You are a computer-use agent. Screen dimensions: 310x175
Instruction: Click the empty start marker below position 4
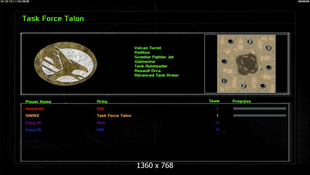point(269,67)
